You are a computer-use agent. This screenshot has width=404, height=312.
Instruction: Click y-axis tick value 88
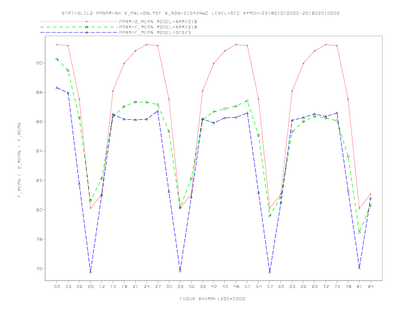39,92
